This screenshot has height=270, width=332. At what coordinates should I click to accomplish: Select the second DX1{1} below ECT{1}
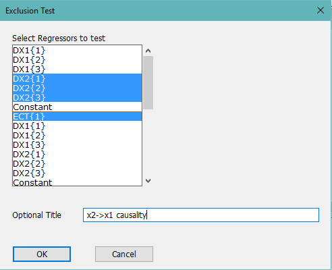click(77, 126)
